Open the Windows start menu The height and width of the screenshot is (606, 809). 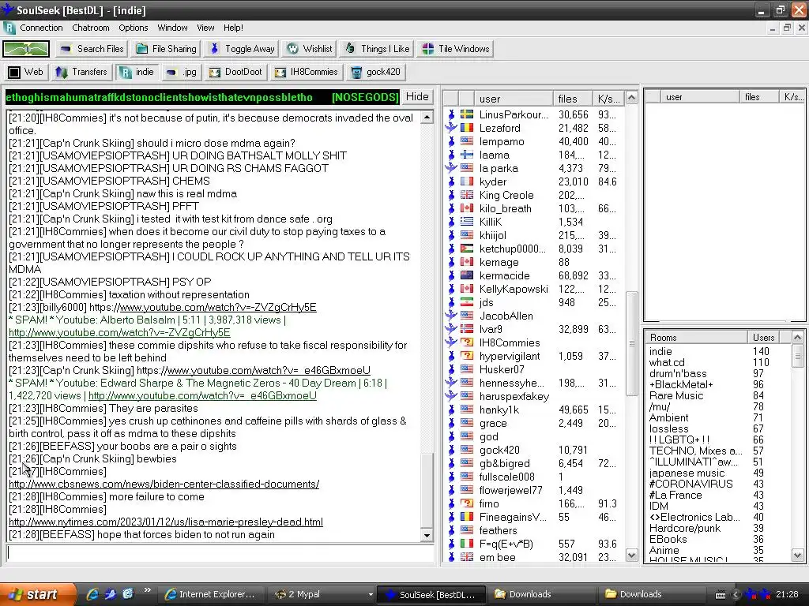click(37, 594)
